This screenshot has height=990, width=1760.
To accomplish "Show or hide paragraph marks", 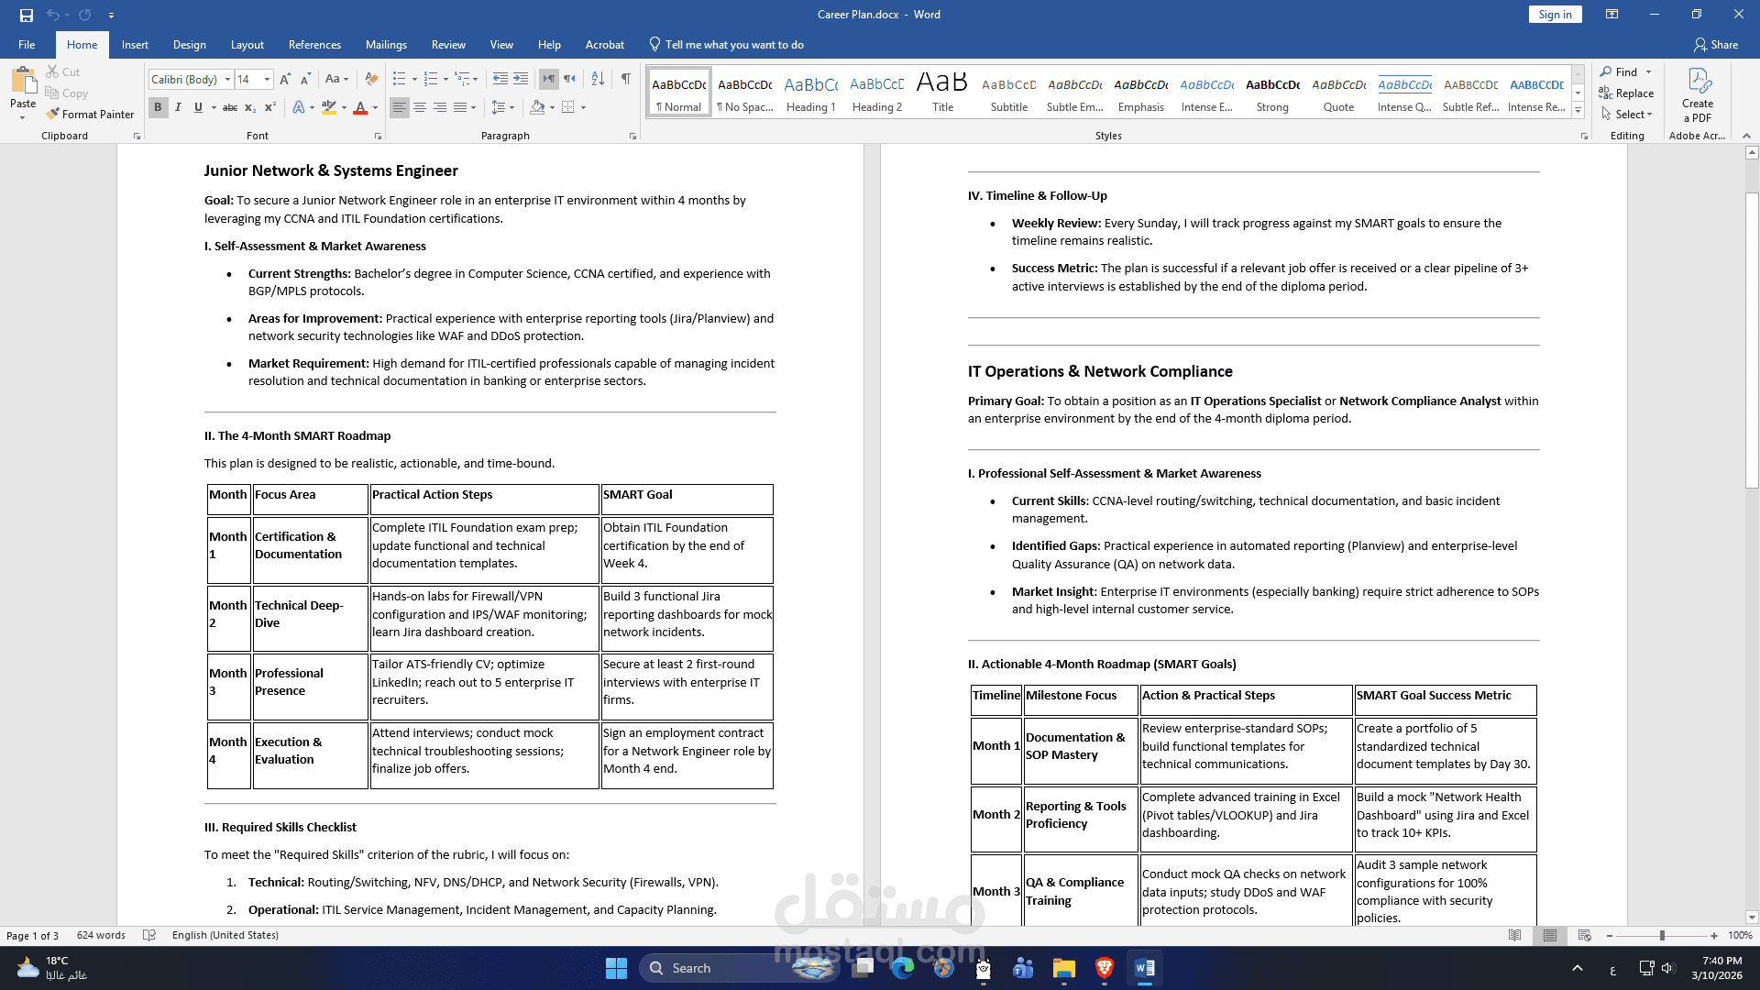I will click(x=626, y=80).
